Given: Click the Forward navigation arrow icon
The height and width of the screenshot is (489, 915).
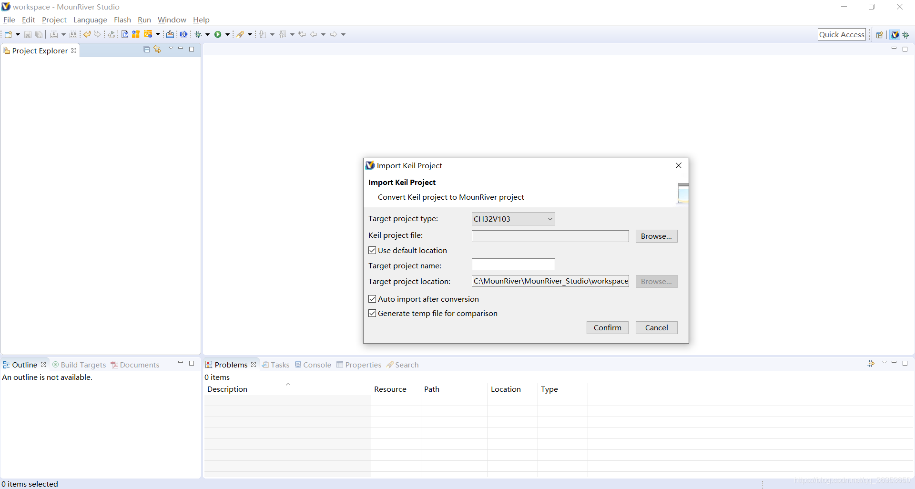Looking at the screenshot, I should coord(334,34).
